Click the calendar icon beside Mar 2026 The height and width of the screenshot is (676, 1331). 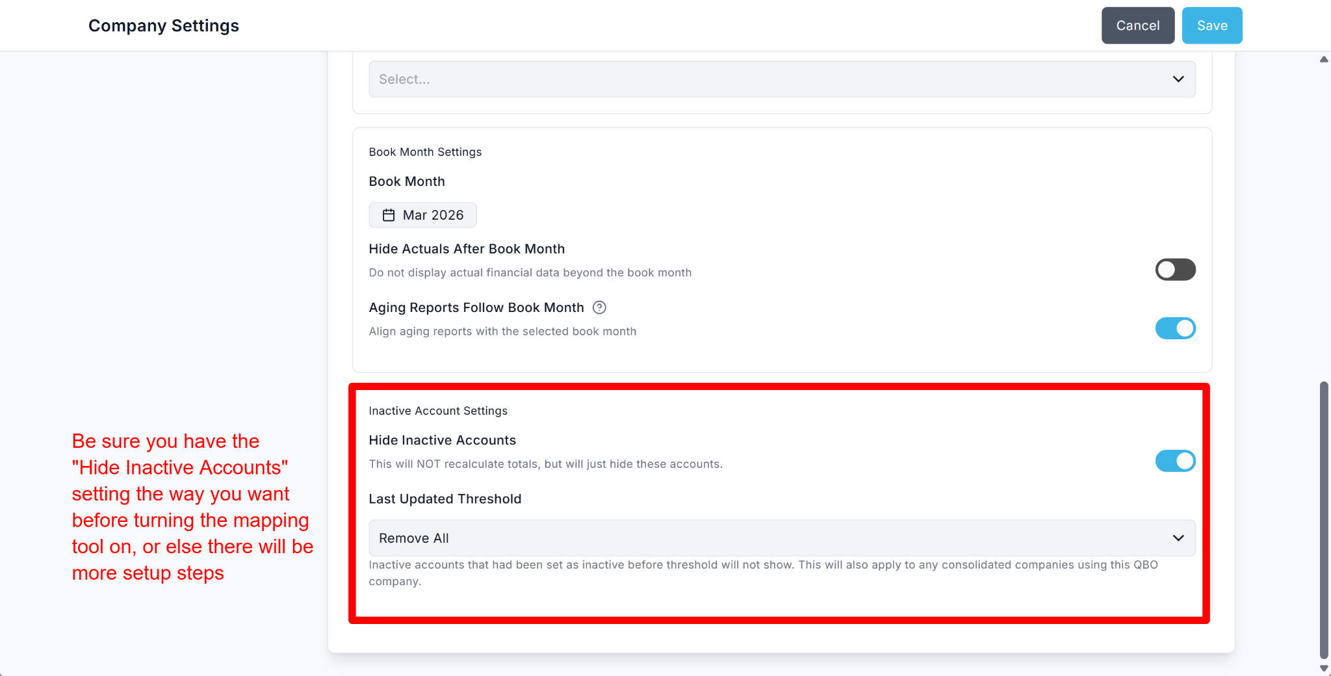[389, 215]
